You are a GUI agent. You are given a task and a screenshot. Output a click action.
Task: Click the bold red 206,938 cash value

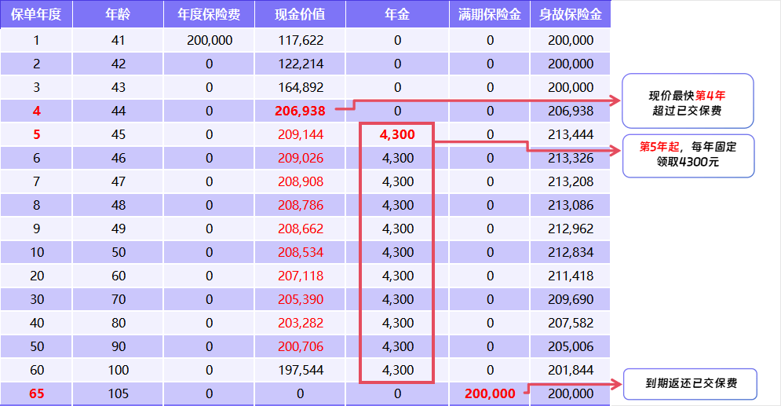[300, 111]
